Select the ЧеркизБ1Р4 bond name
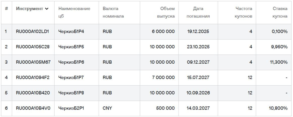 point(71,31)
